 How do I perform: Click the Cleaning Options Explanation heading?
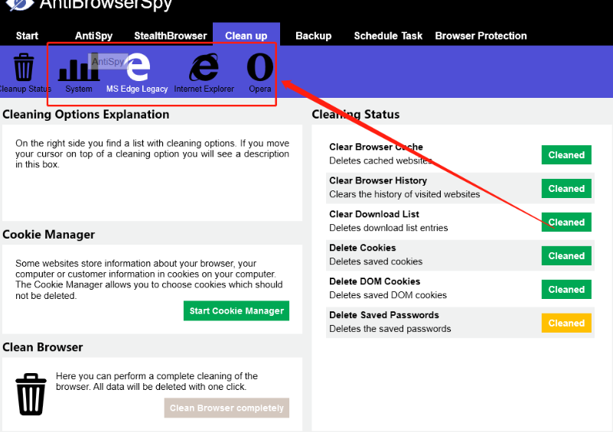click(x=86, y=115)
